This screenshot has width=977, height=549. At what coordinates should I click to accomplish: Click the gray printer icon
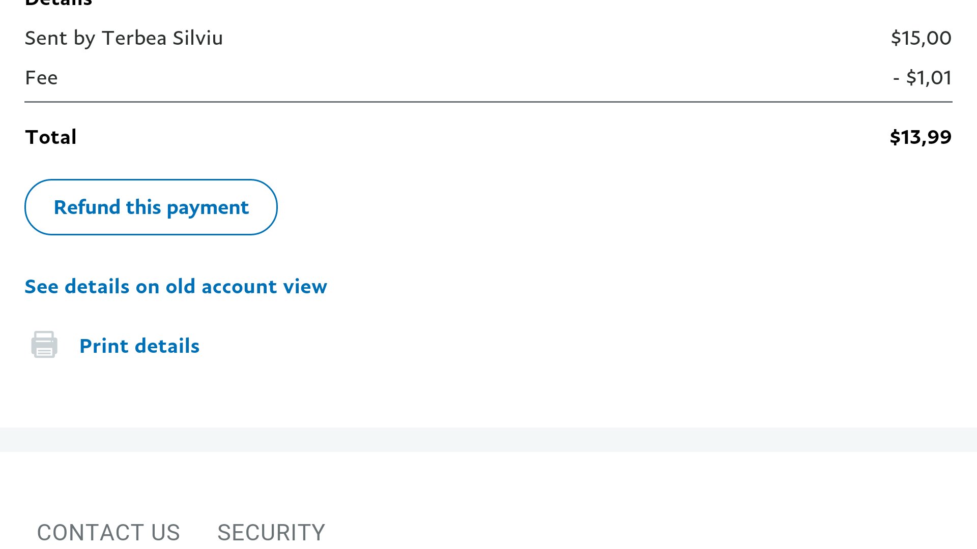tap(44, 345)
